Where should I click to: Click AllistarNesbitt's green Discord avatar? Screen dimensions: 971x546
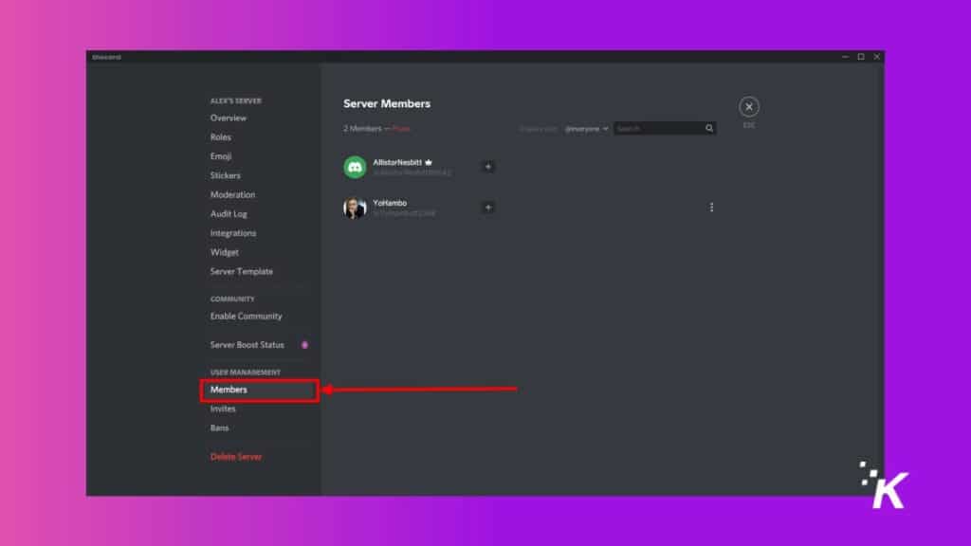[x=355, y=167]
